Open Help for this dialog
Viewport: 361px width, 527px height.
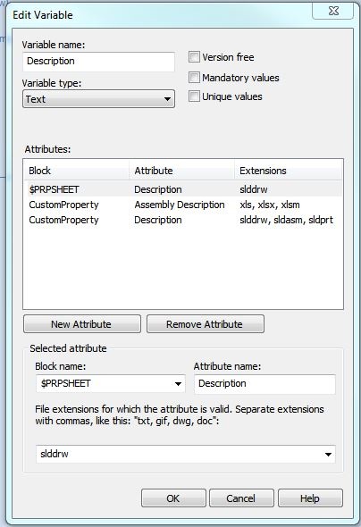coord(310,498)
